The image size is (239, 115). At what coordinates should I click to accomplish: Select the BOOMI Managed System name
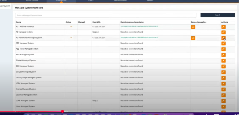26,60
